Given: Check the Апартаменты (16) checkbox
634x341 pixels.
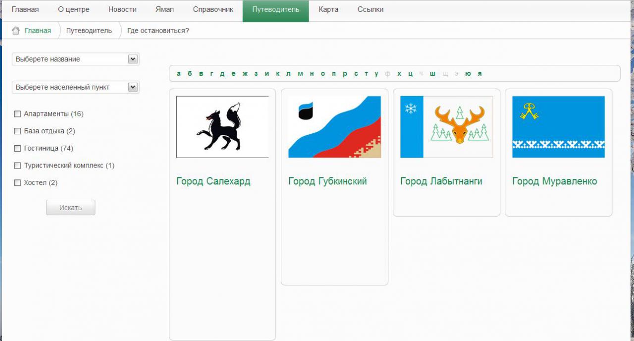Looking at the screenshot, I should coord(17,114).
